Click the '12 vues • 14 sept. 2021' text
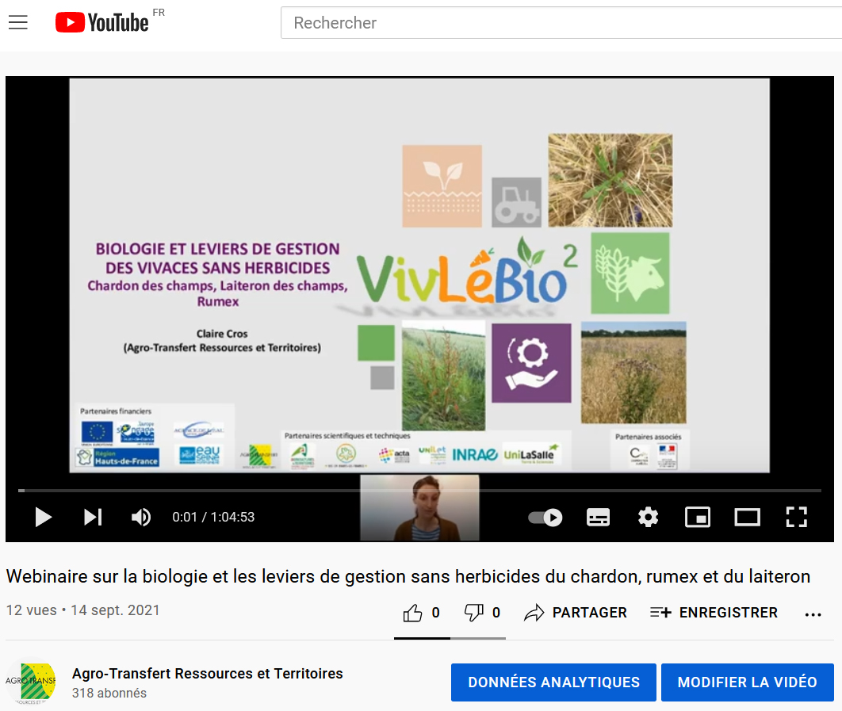842x711 pixels. [83, 610]
